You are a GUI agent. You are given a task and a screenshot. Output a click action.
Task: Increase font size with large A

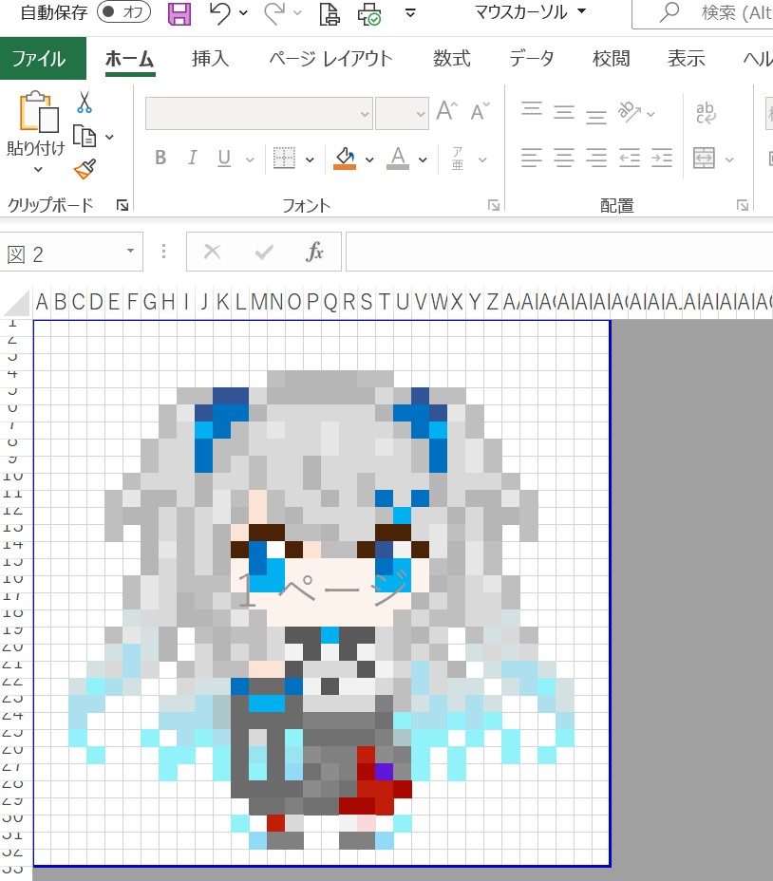click(x=447, y=111)
